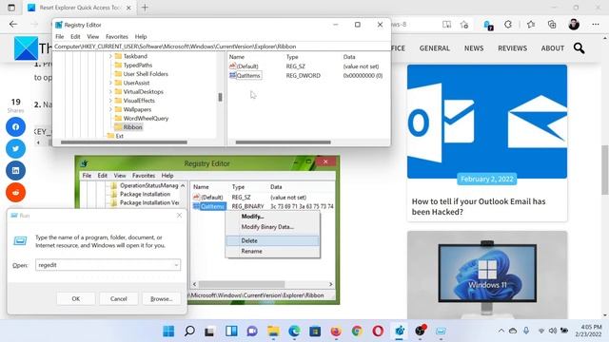Viewport: 609px width, 342px height.
Task: Open Registry Editor Edit menu
Action: [x=75, y=36]
